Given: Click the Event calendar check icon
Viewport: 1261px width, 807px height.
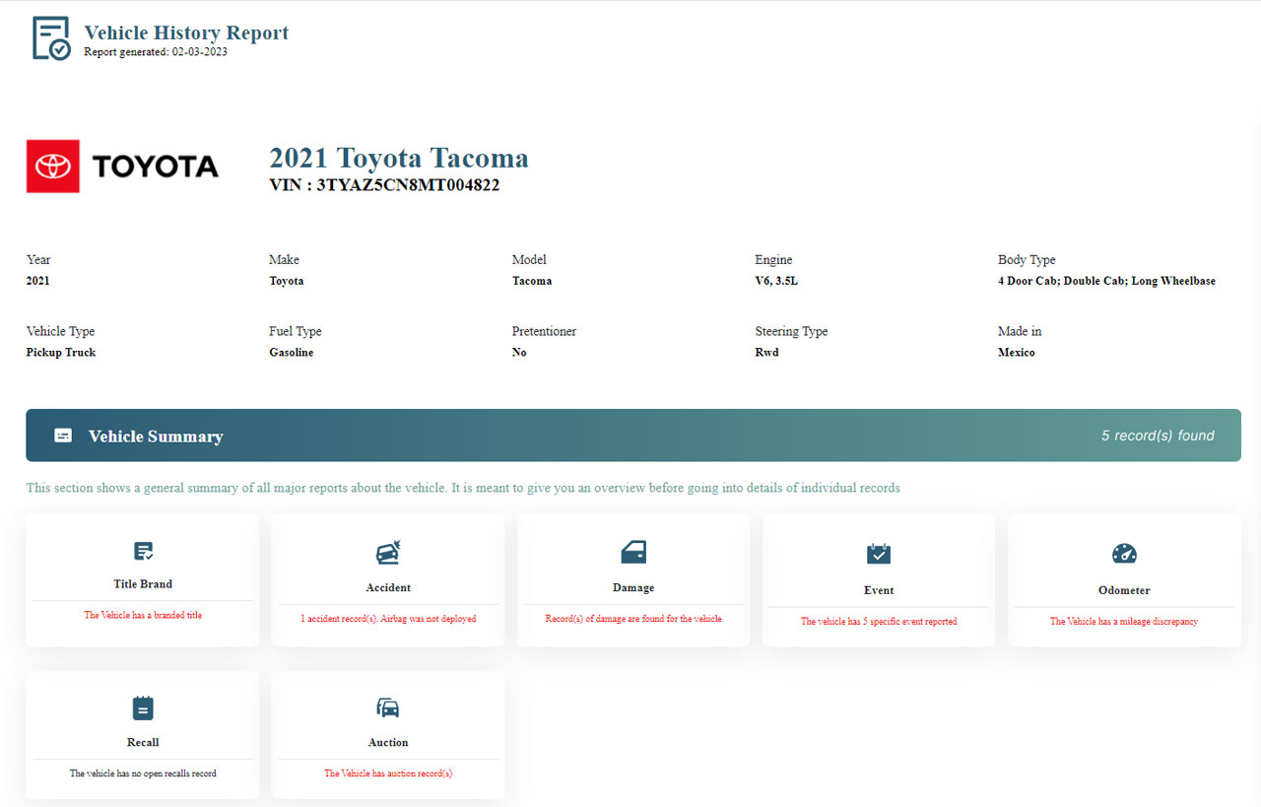Looking at the screenshot, I should point(879,553).
